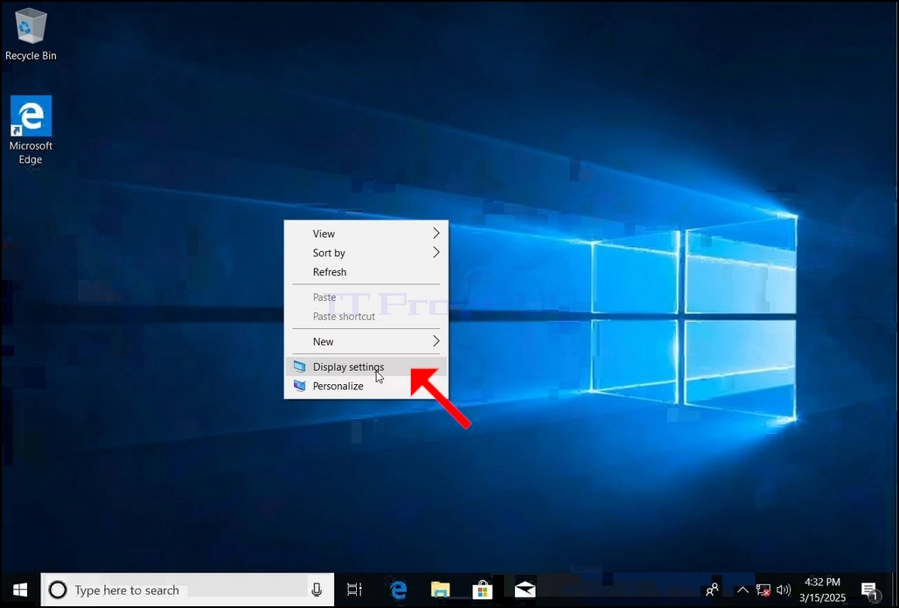The image size is (899, 608).
Task: Open Task View in the taskbar
Action: (354, 590)
